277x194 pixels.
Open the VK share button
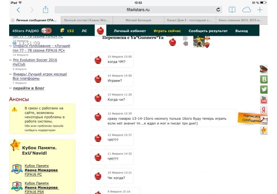pos(264,79)
